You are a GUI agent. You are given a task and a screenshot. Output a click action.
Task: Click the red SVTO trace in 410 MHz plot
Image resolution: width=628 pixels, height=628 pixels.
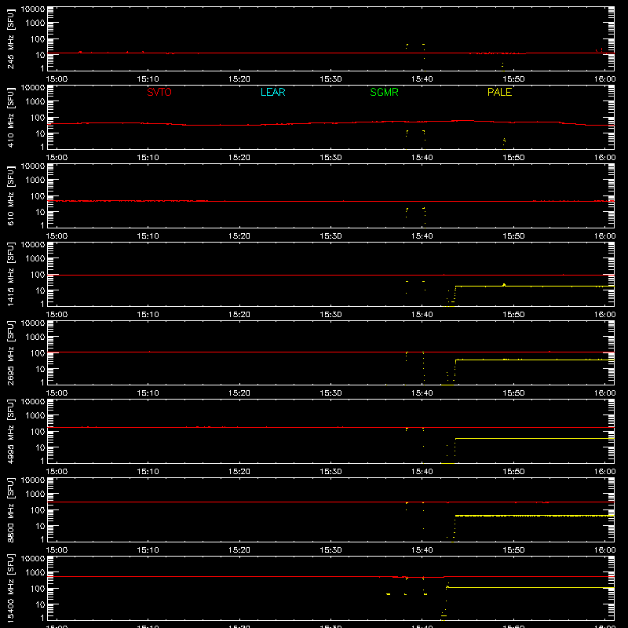coord(330,123)
